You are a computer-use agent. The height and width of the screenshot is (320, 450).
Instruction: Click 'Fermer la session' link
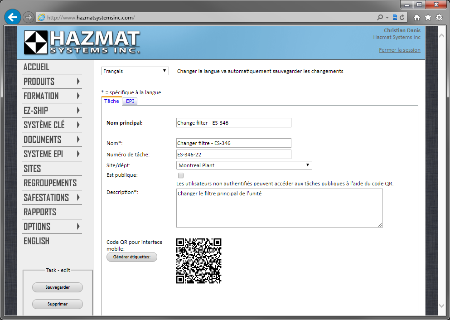coord(399,50)
